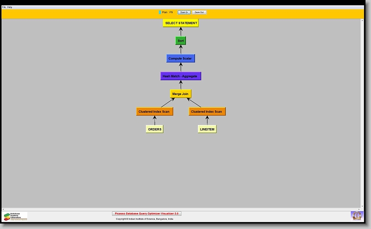Open the Help menu
Screen dimensions: 371x229
[x=10, y=7]
